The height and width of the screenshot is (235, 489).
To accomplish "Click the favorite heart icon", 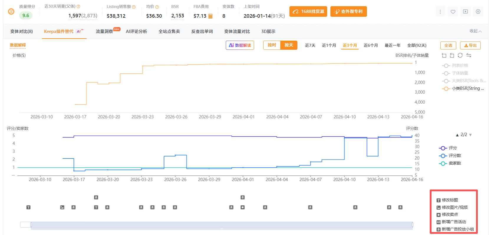I will (453, 12).
